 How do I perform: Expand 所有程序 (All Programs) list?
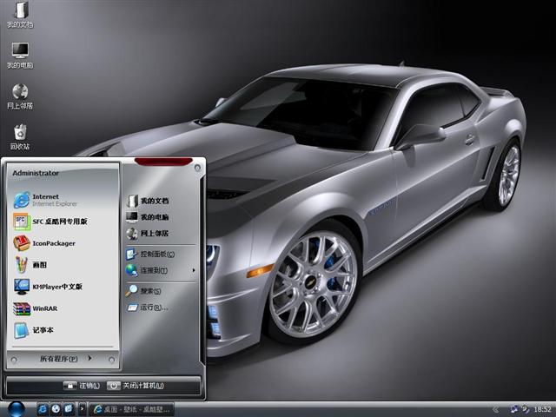pyautogui.click(x=63, y=359)
